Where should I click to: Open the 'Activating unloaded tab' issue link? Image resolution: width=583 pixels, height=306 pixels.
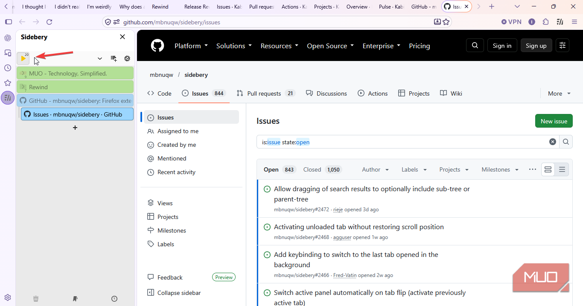coord(359,227)
